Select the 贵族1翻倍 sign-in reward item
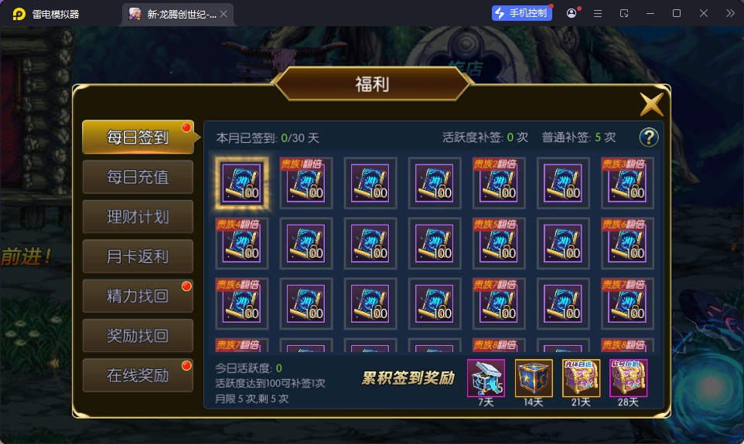Image resolution: width=744 pixels, height=444 pixels. (x=306, y=183)
